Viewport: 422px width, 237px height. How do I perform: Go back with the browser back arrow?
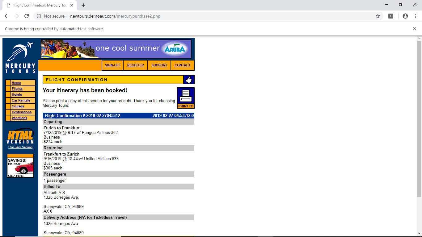[7, 16]
